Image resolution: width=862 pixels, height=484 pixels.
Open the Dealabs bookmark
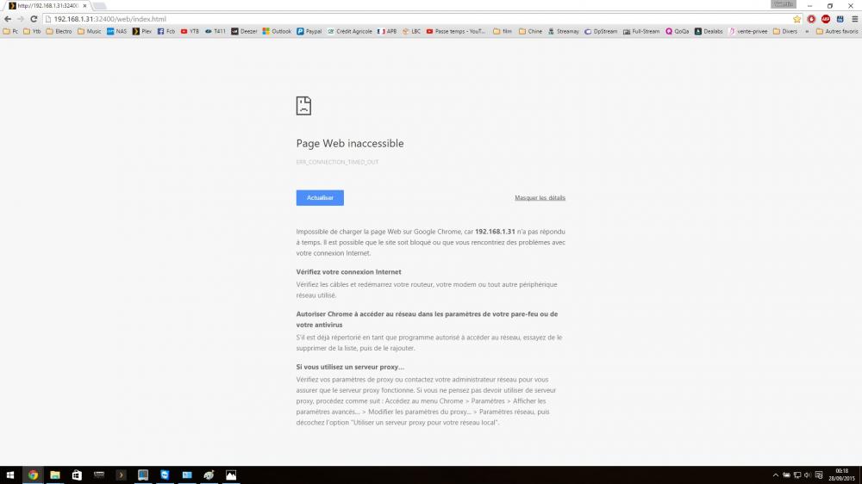[x=709, y=31]
